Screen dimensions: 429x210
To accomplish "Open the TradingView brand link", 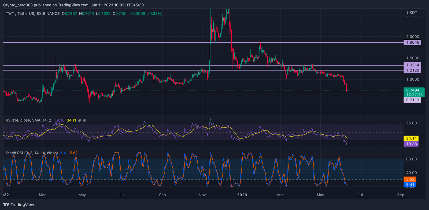I will [x=19, y=205].
